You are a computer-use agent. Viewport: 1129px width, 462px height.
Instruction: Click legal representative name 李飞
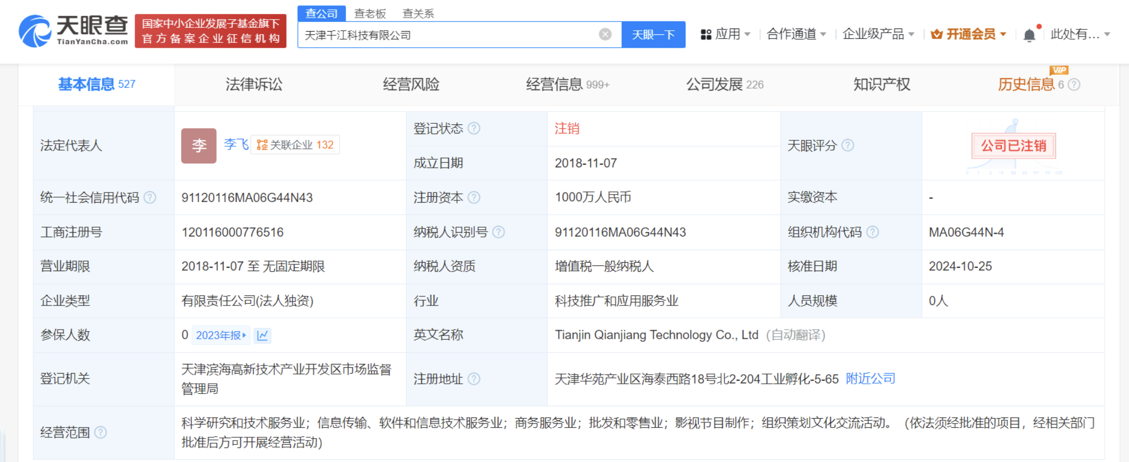236,144
